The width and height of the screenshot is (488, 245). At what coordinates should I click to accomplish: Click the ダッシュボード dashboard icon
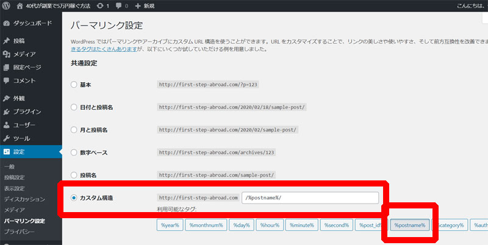[7, 23]
